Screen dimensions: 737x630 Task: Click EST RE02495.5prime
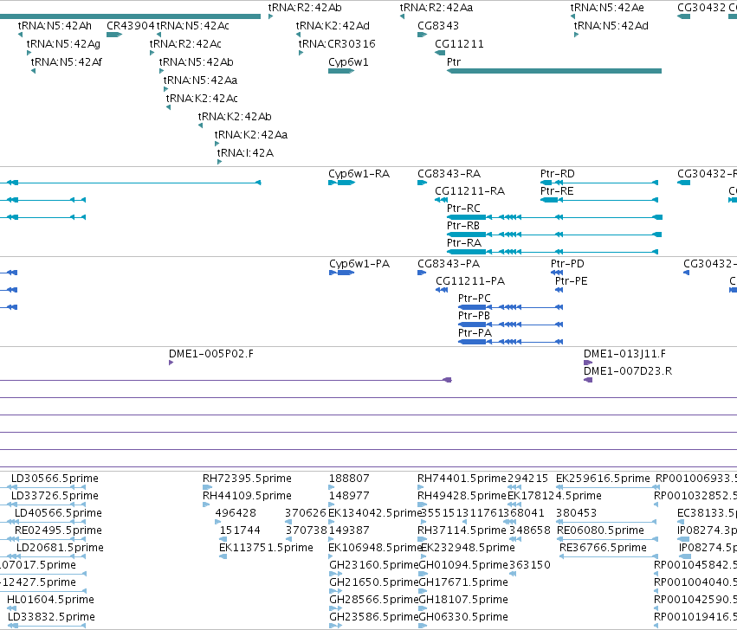pos(58,530)
